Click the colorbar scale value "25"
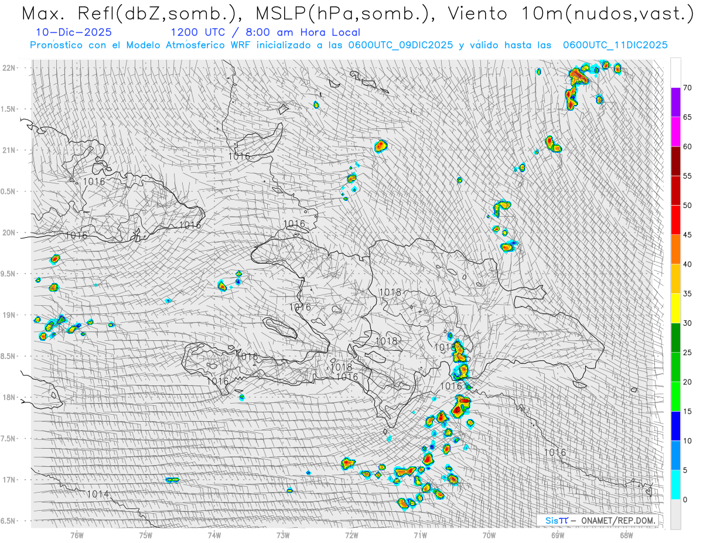Screen dimensions: 703x543 [x=688, y=353]
